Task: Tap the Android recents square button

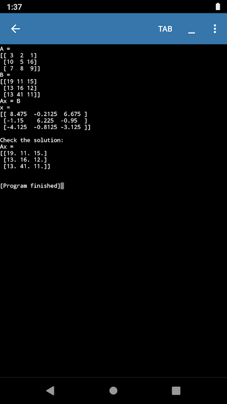Action: click(x=176, y=391)
